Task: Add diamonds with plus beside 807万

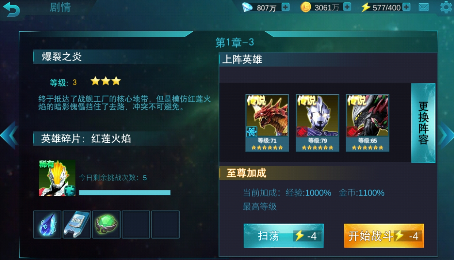Action: click(286, 7)
